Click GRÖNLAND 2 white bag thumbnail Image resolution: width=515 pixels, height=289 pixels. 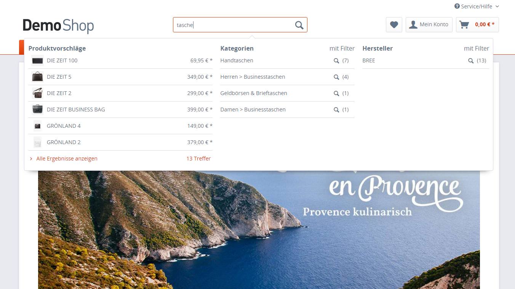pos(37,142)
